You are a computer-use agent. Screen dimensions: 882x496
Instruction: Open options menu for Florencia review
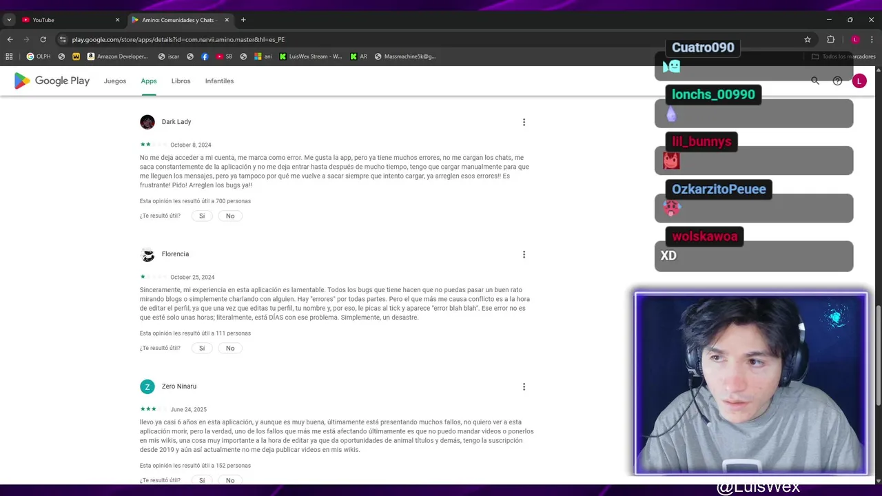[x=524, y=254]
